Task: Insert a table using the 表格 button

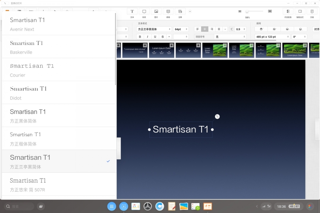Action: click(168, 11)
